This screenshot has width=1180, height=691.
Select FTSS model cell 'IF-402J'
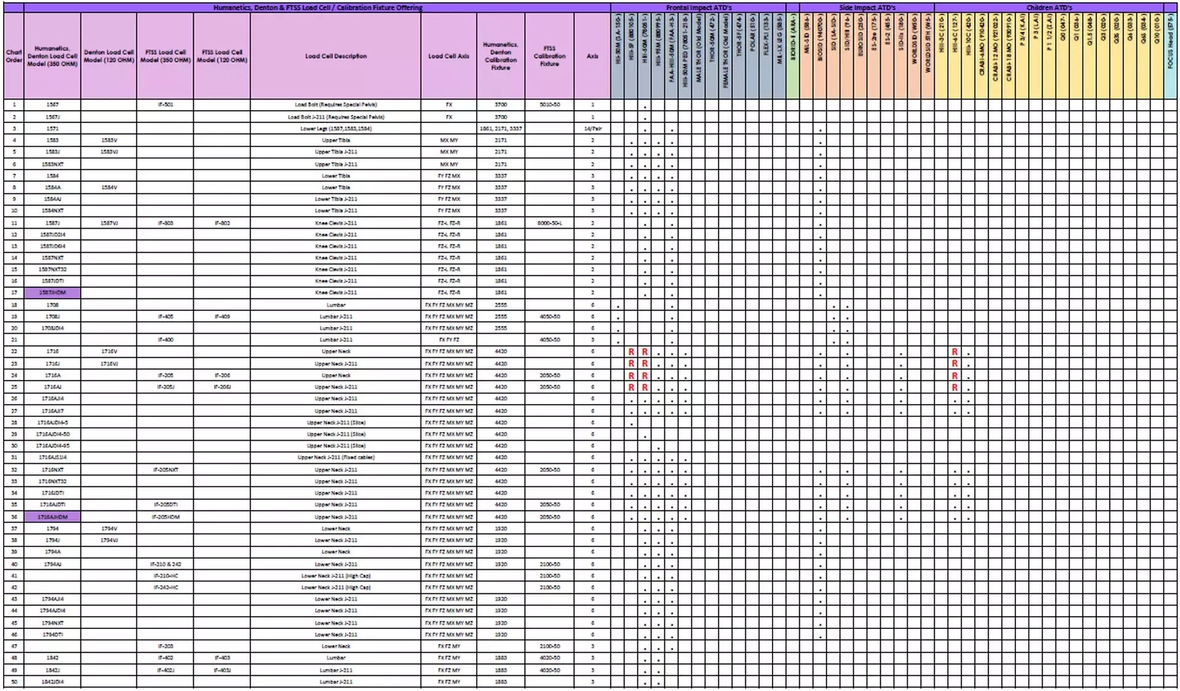click(x=165, y=670)
